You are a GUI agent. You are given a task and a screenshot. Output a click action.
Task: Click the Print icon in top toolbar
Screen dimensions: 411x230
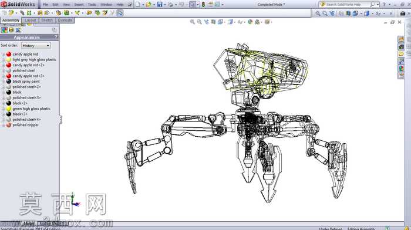tap(171, 5)
